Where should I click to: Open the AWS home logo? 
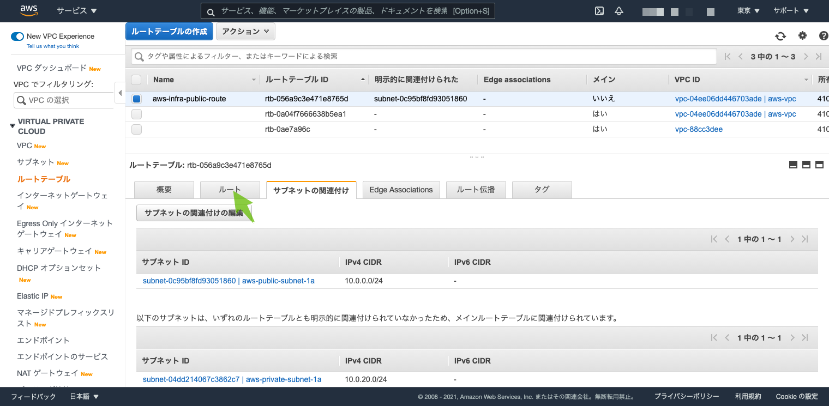pos(28,10)
